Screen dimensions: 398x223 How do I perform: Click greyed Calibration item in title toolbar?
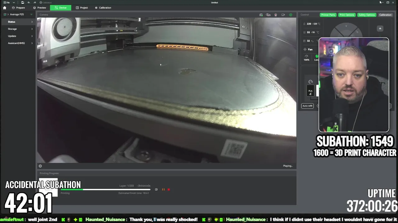[45, 2]
